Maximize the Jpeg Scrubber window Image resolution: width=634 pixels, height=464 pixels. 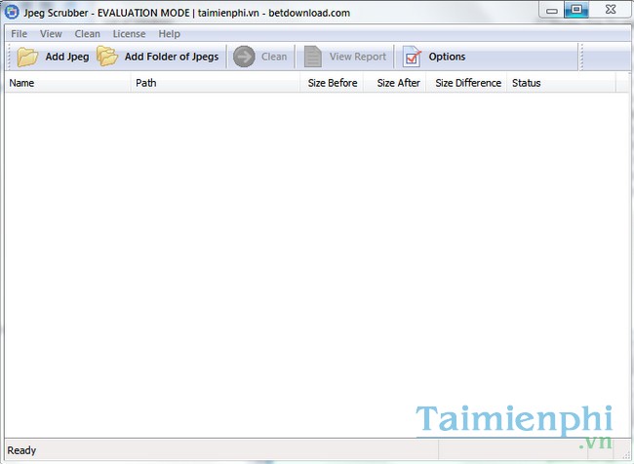click(576, 11)
